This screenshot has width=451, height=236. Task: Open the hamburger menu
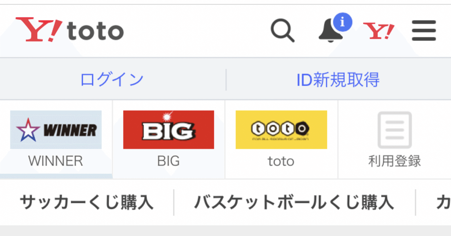pos(423,30)
